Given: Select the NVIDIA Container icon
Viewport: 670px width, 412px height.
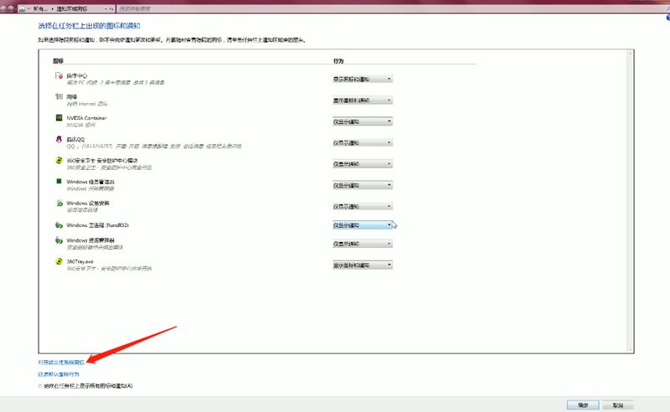Looking at the screenshot, I should pyautogui.click(x=59, y=118).
